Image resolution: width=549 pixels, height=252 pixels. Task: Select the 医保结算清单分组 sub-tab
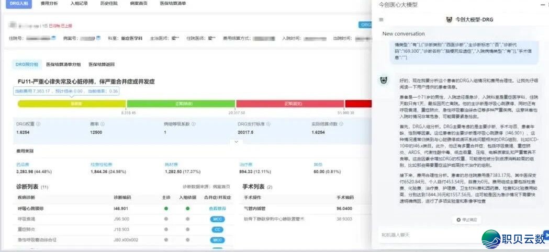tap(63, 64)
